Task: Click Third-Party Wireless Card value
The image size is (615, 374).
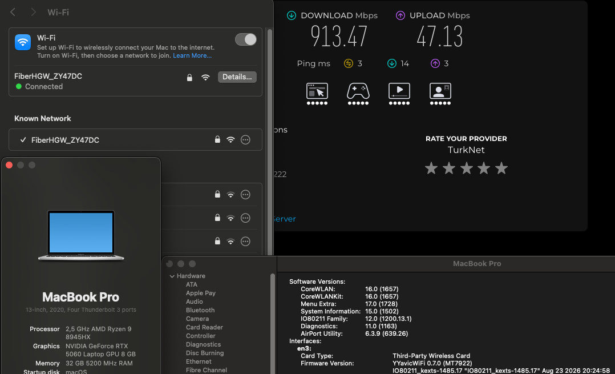Action: pyautogui.click(x=431, y=356)
